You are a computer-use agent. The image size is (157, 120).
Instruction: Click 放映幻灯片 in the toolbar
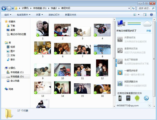(x=54, y=15)
